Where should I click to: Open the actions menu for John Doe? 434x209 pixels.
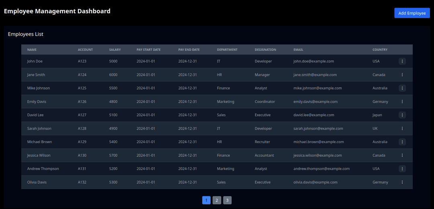pos(402,61)
